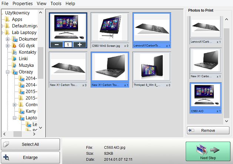The width and height of the screenshot is (233, 164).
Task: Open the Properties menu
Action: pyautogui.click(x=23, y=3)
